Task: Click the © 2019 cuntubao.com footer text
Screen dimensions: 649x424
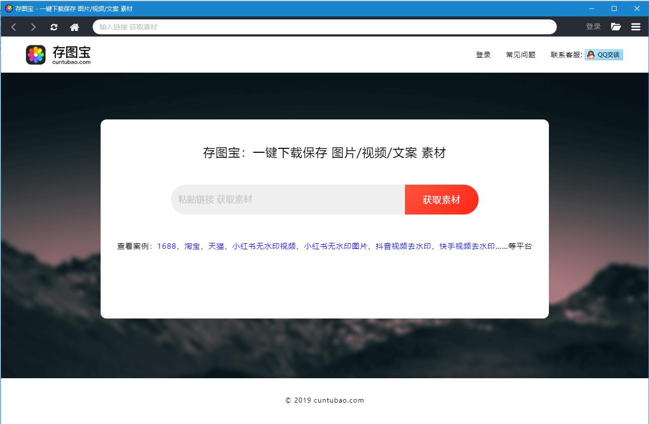Action: (x=325, y=400)
